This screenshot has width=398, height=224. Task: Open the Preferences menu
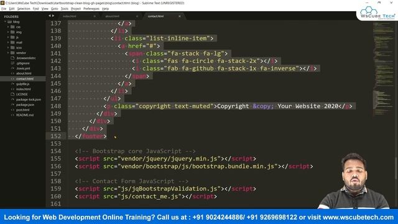click(91, 9)
